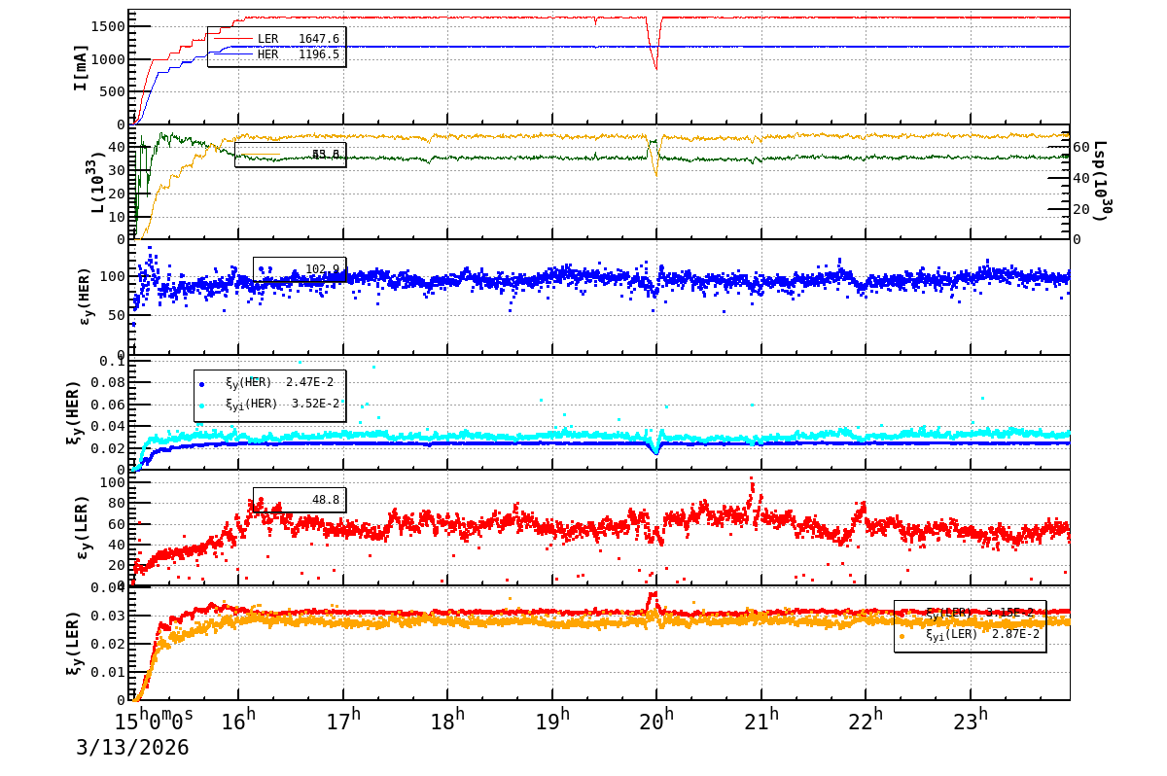The image size is (1167, 776).
Task: Select the L(10^33) luminosity axis label
Action: (97, 182)
